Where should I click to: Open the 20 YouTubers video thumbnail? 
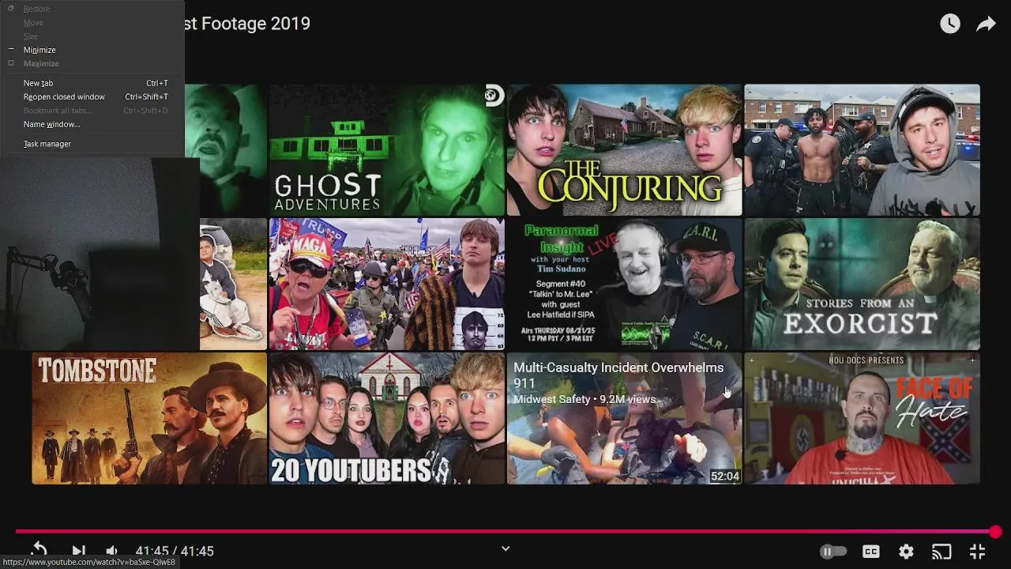click(386, 418)
